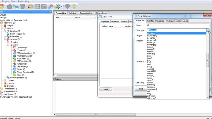Click the Name input field in New Column
This screenshot has width=212, height=119.
178,25
